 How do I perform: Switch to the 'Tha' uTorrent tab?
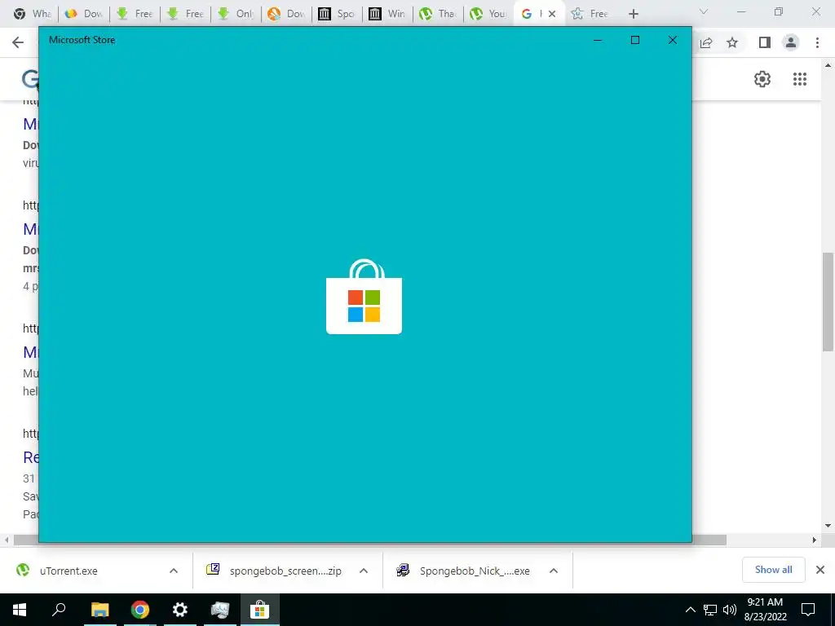click(x=438, y=14)
